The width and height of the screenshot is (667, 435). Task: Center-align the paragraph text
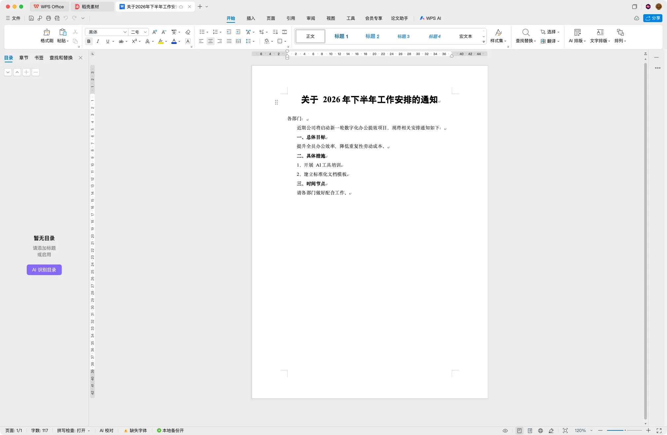point(210,41)
